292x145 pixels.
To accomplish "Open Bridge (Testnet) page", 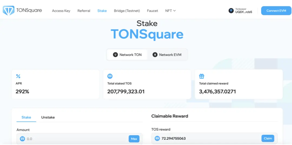I will [127, 11].
